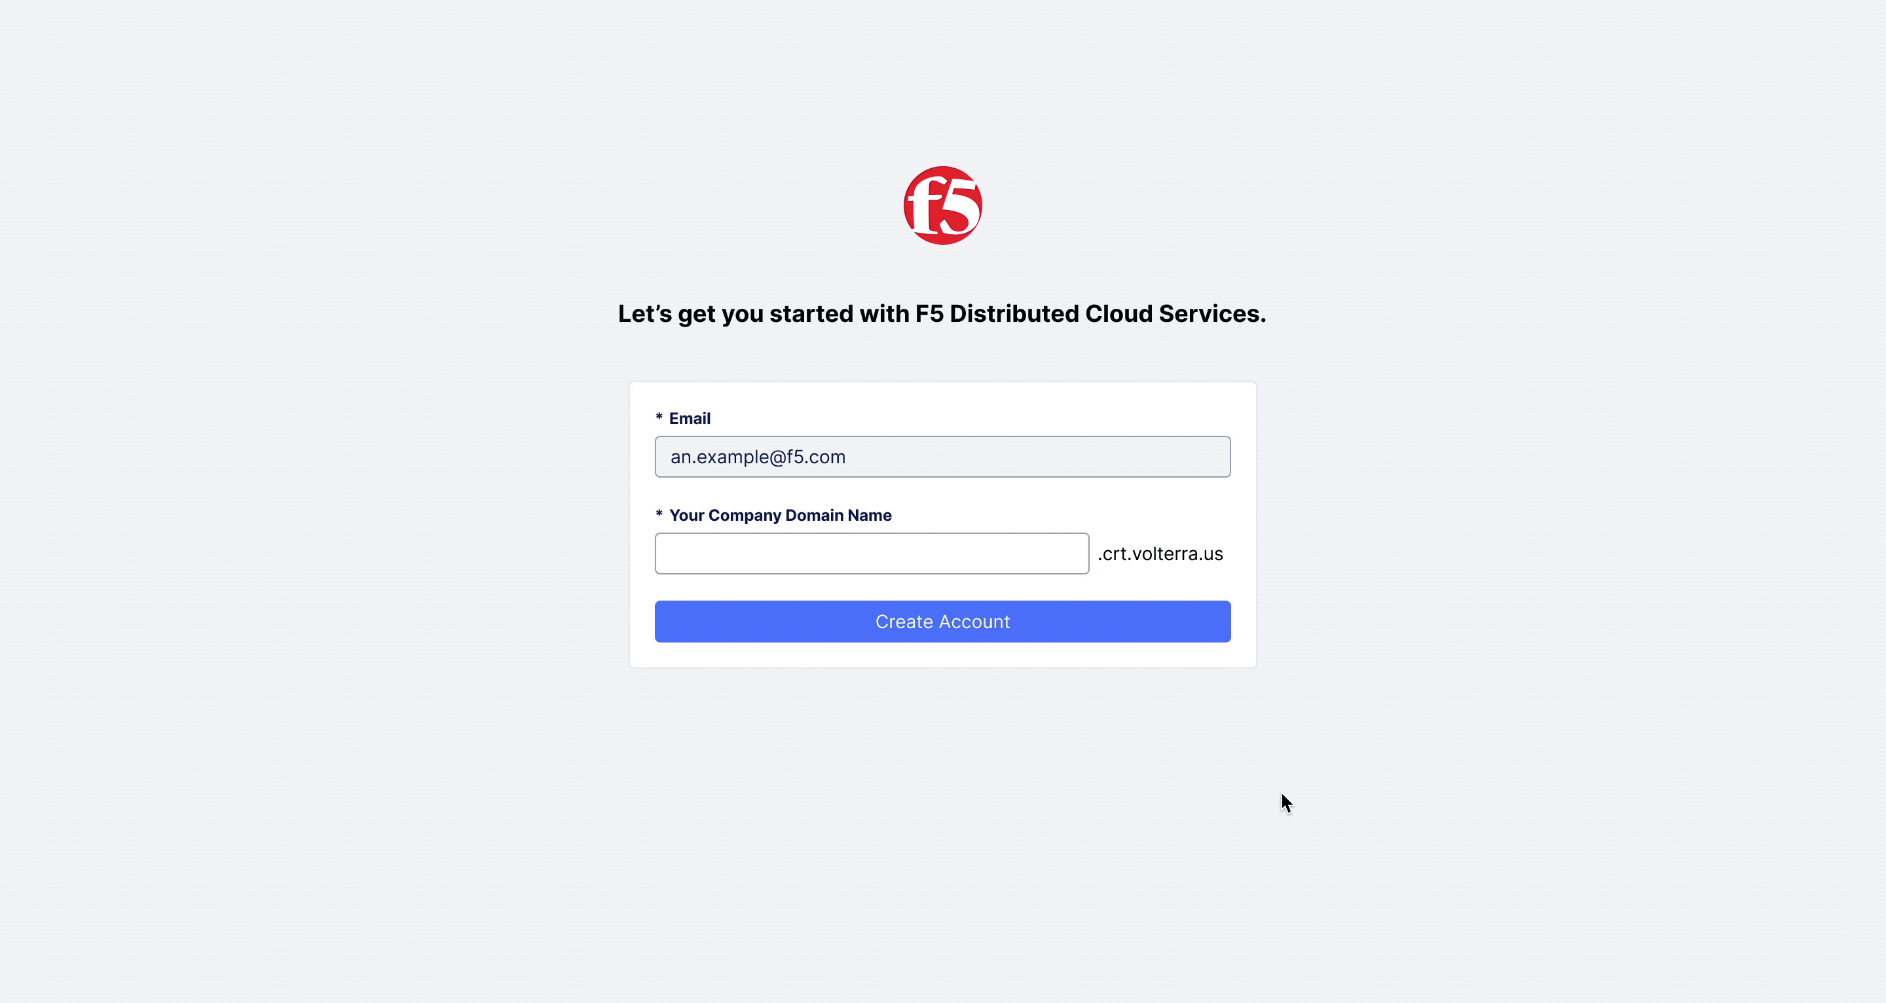Click "volterra" in the domain suffix
The height and width of the screenshot is (1003, 1886).
tap(1164, 554)
